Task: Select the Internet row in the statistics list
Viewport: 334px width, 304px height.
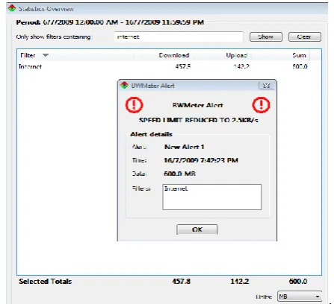Action: click(163, 66)
